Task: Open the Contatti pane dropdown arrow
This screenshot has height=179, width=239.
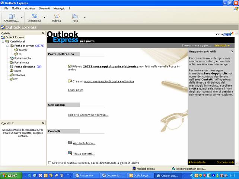Action: pos(13,123)
